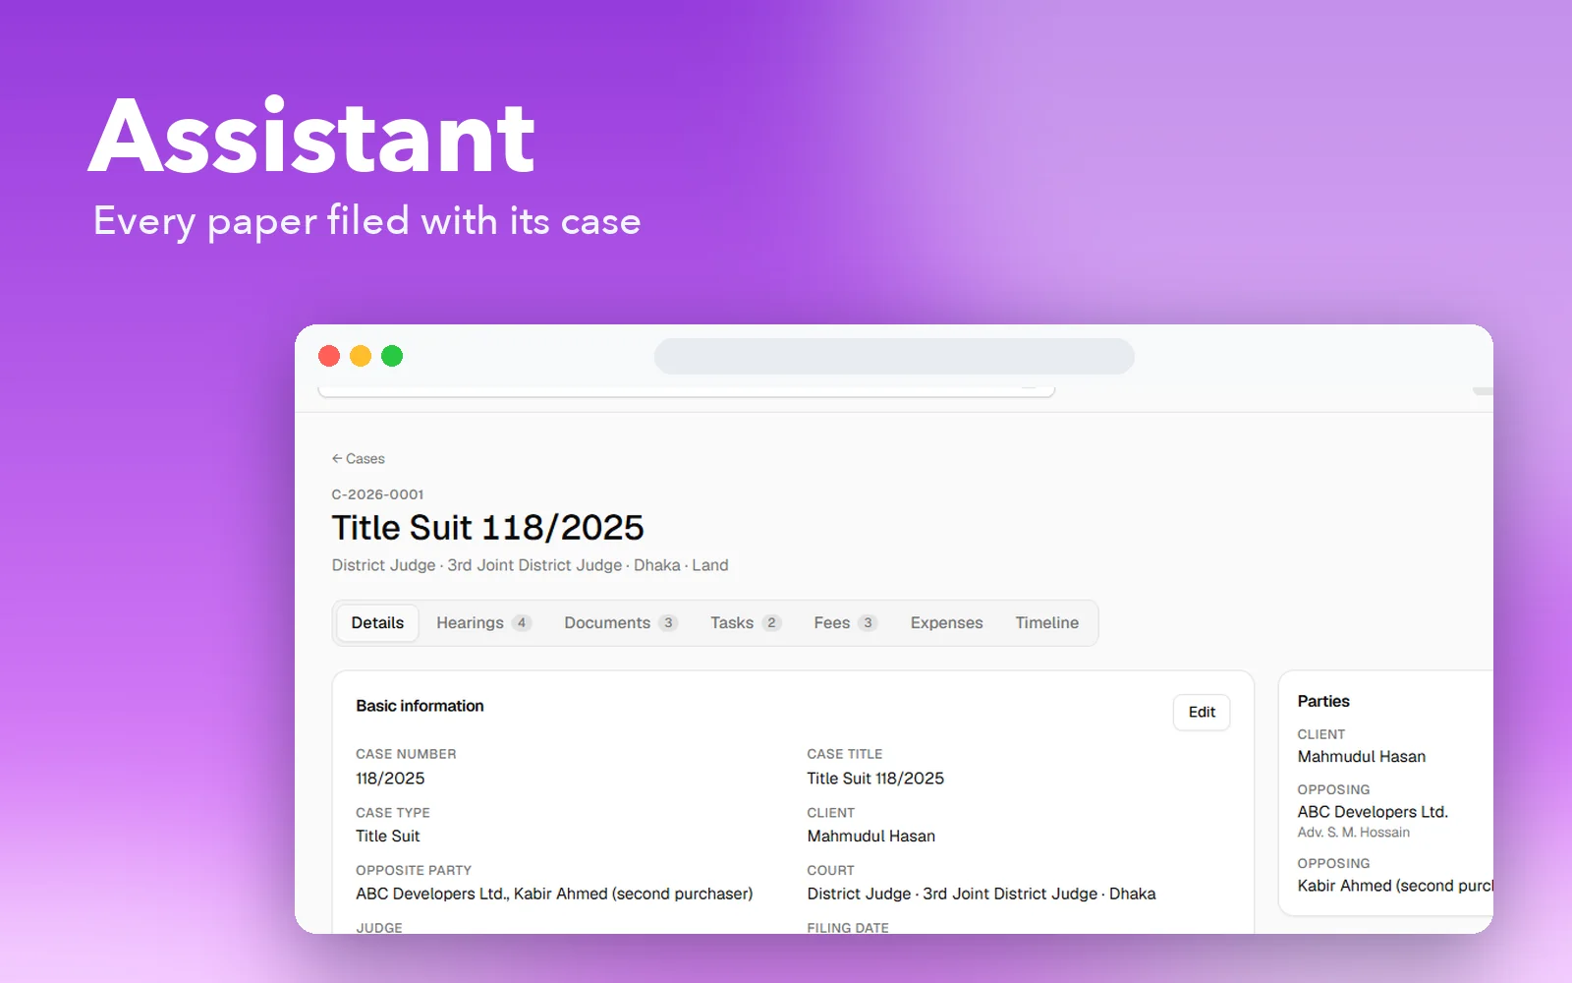Viewport: 1572px width, 983px height.
Task: Click the tagline Every paper filed with its case
Action: 366,221
